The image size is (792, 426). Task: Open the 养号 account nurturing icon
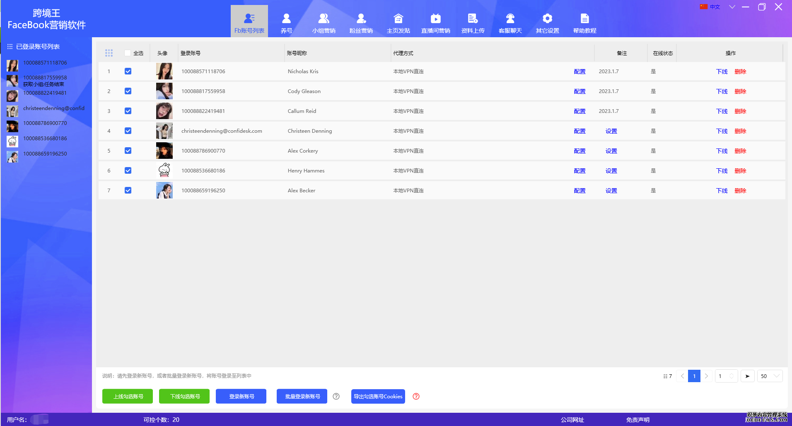click(x=286, y=19)
